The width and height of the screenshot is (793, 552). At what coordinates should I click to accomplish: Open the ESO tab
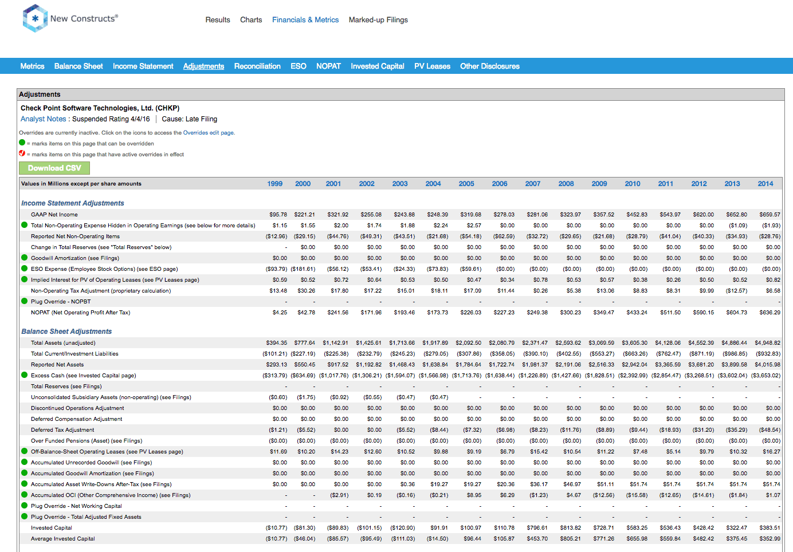pyautogui.click(x=299, y=66)
